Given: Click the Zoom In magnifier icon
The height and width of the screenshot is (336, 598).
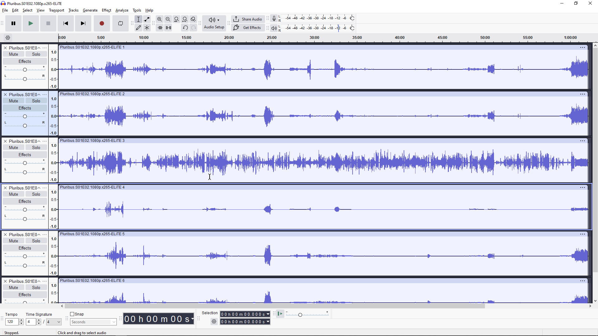Looking at the screenshot, I should click(x=159, y=19).
